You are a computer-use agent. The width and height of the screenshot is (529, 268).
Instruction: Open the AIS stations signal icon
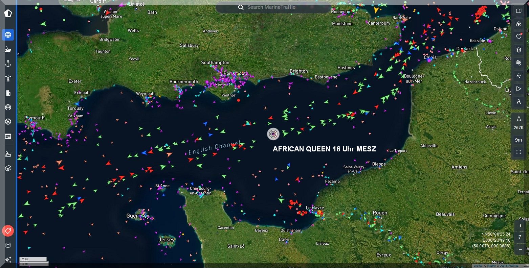tap(8, 107)
